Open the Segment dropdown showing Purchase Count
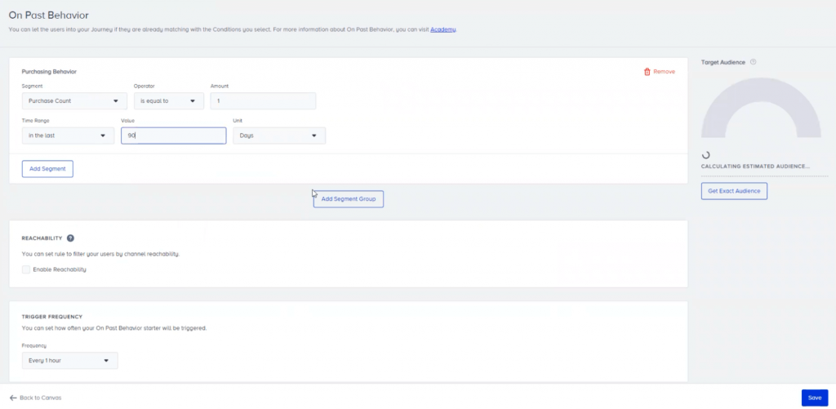836x409 pixels. (x=74, y=101)
